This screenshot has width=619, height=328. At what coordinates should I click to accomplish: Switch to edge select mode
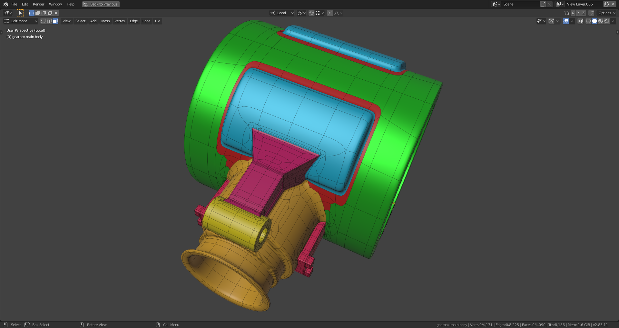(49, 21)
